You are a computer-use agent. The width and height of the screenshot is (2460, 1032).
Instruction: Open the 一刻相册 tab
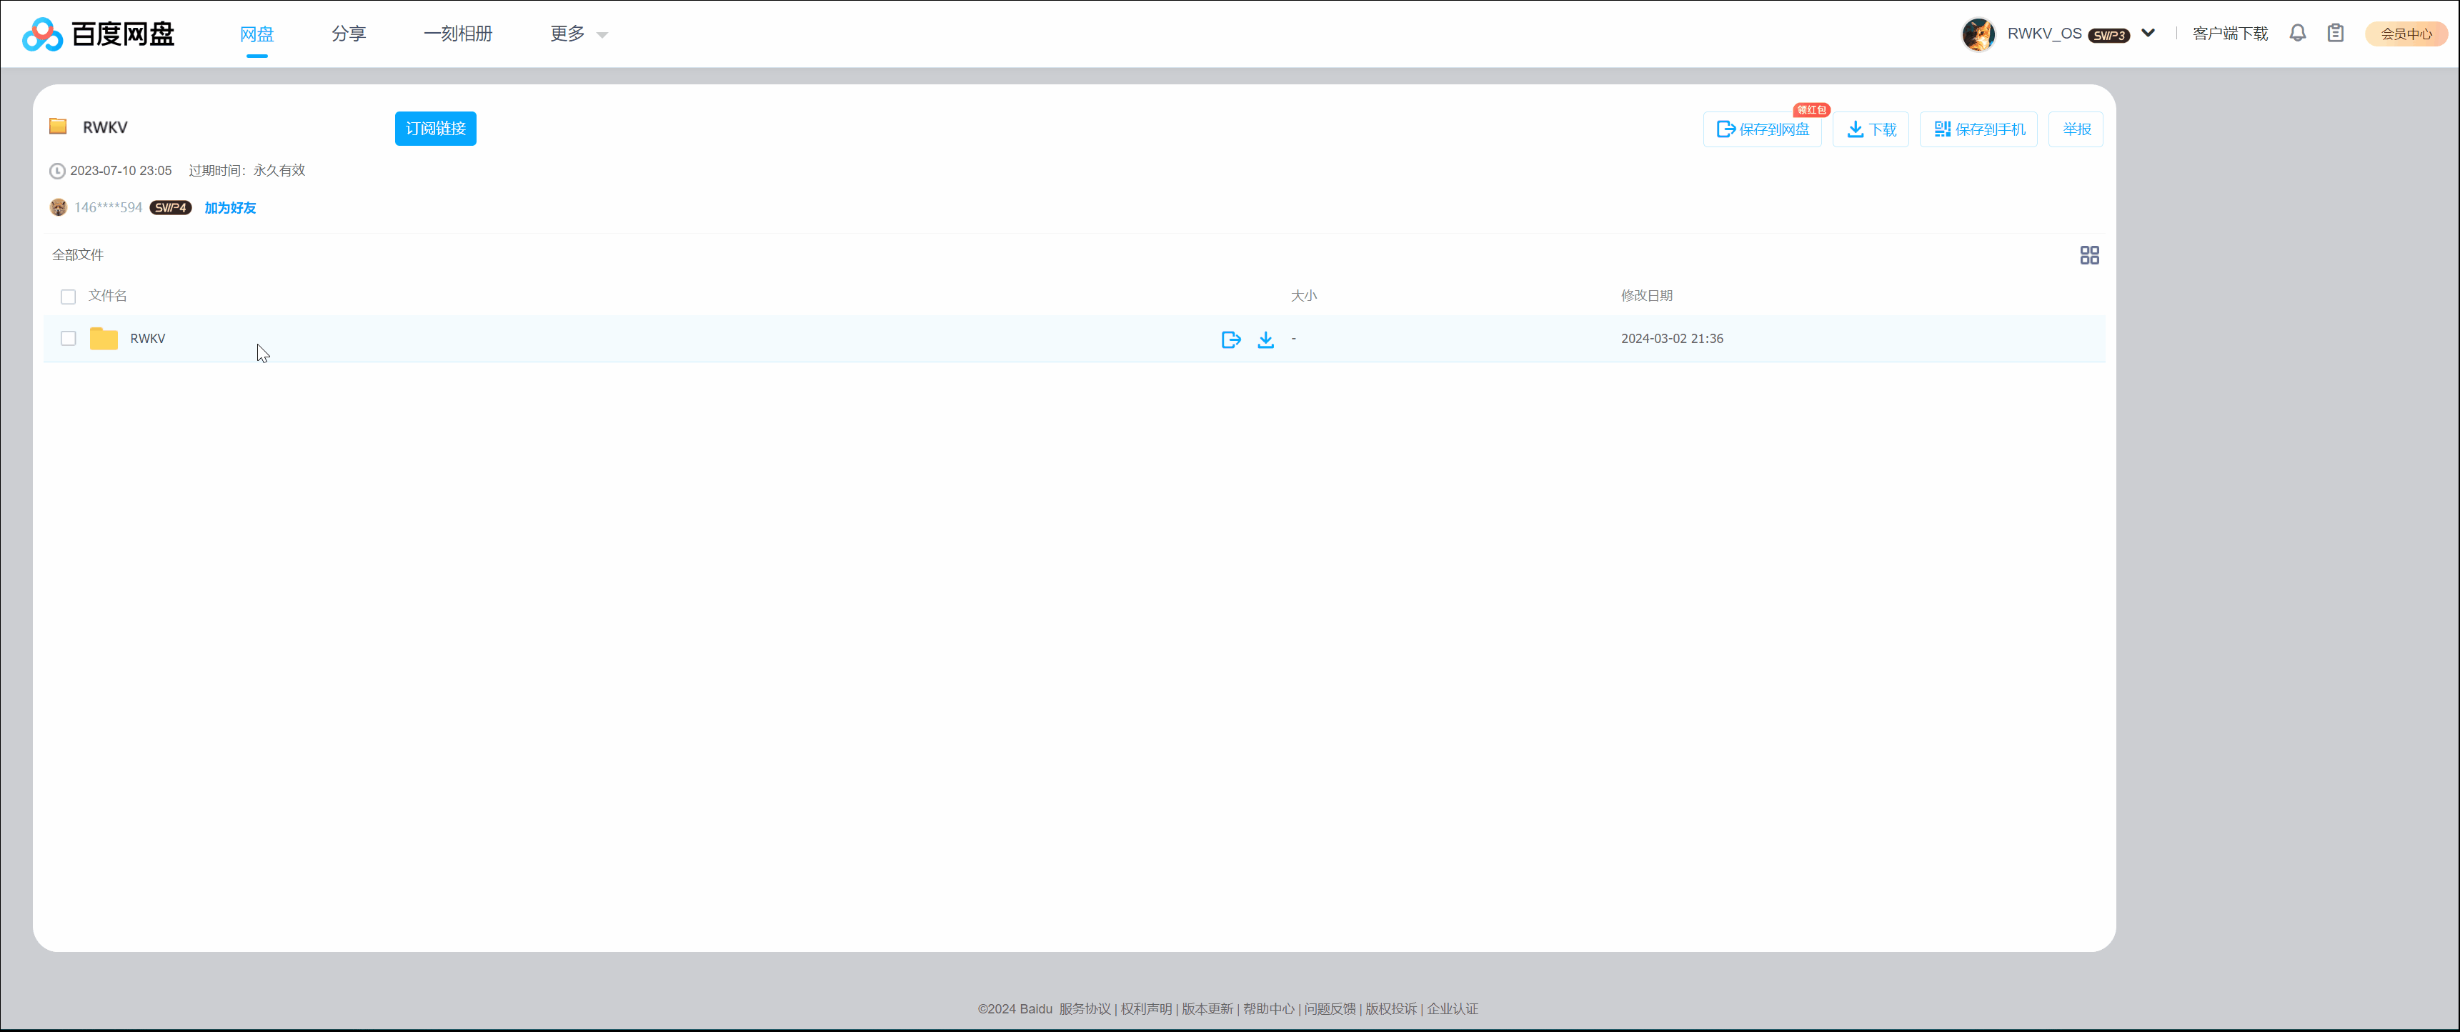pos(457,34)
